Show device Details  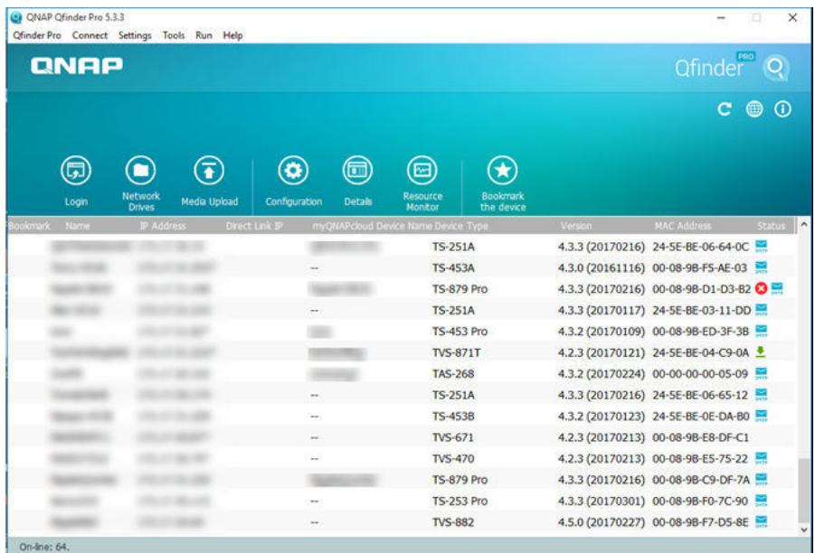tap(357, 182)
